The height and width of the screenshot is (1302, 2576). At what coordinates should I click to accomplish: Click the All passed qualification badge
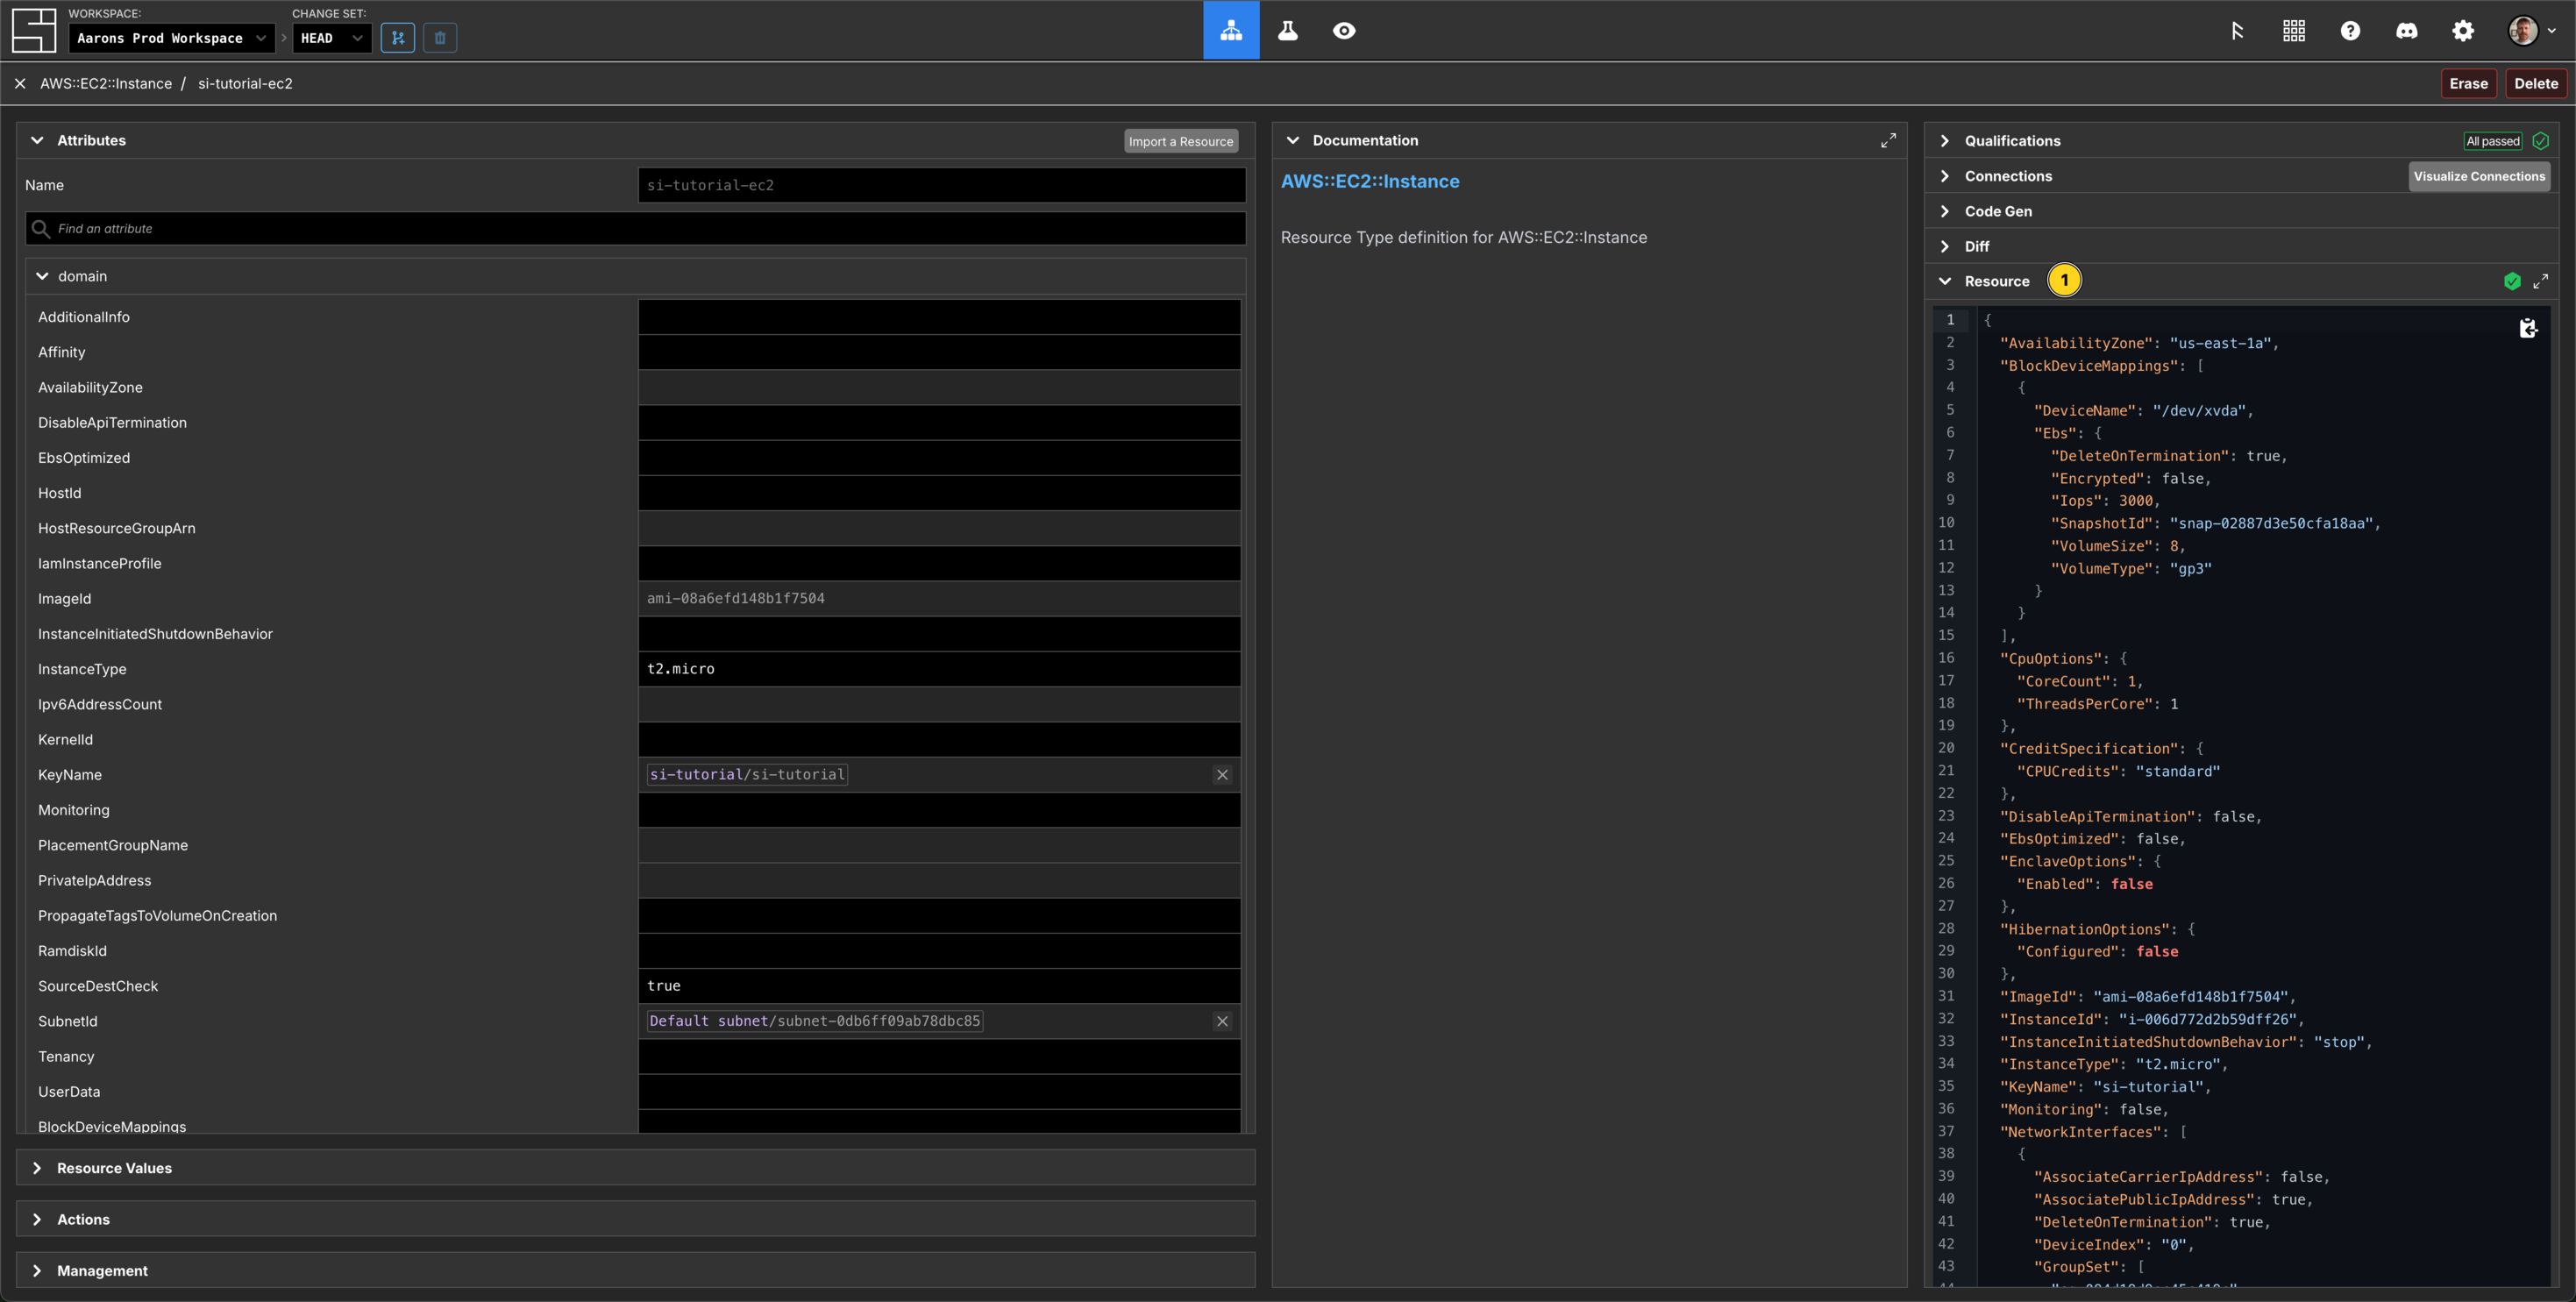point(2492,141)
